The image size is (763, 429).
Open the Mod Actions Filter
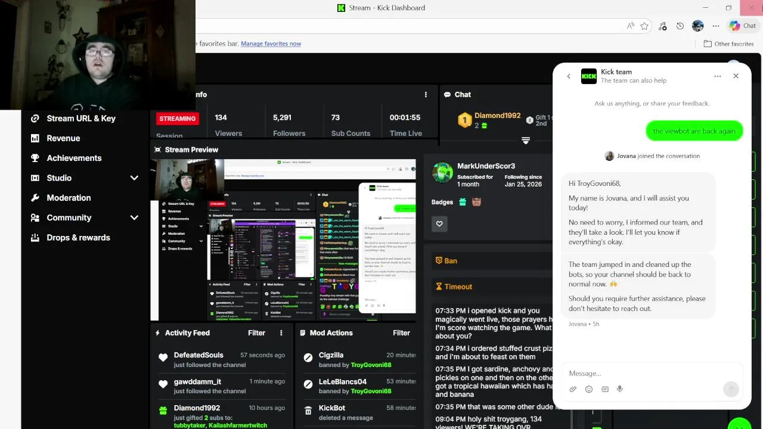tap(401, 333)
